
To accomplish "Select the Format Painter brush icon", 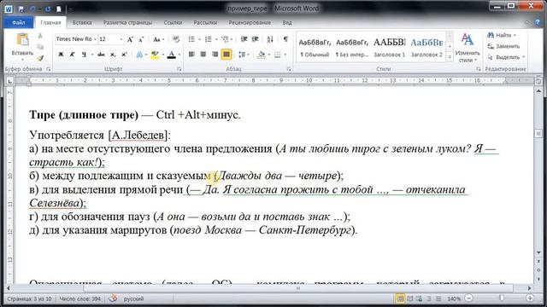I will pyautogui.click(x=40, y=58).
